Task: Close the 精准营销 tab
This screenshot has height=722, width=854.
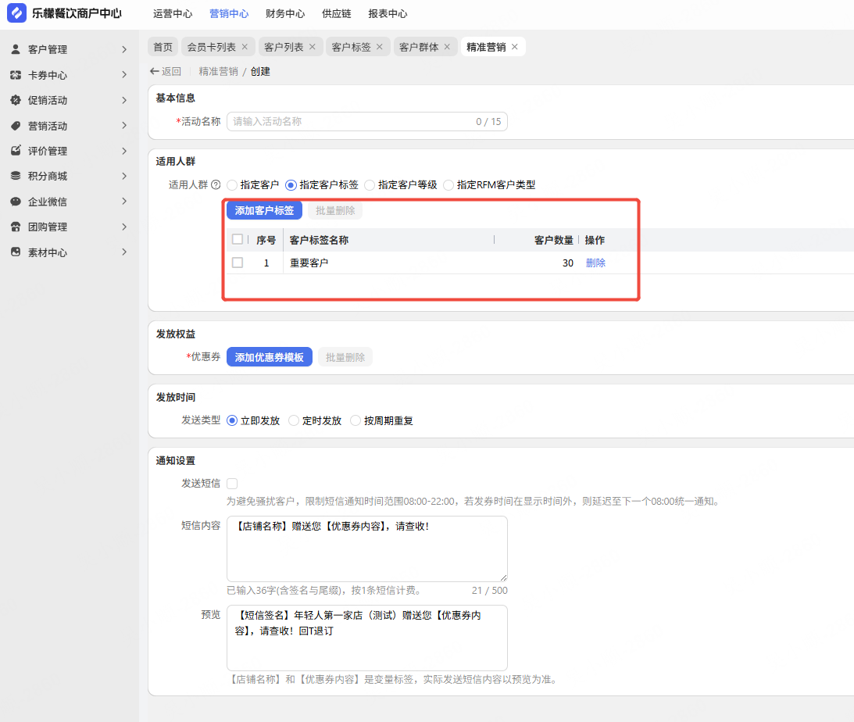Action: click(x=515, y=47)
